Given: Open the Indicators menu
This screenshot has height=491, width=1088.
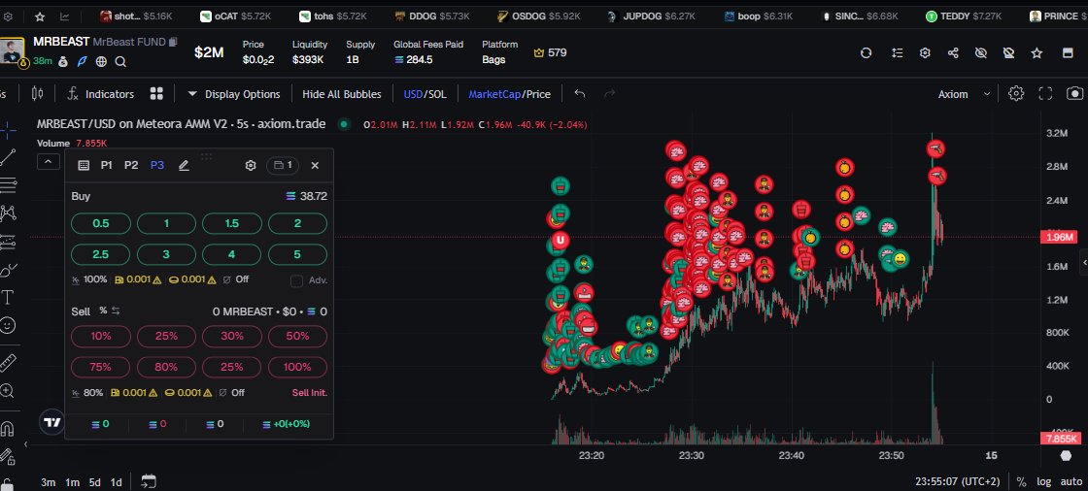Looking at the screenshot, I should pyautogui.click(x=101, y=93).
